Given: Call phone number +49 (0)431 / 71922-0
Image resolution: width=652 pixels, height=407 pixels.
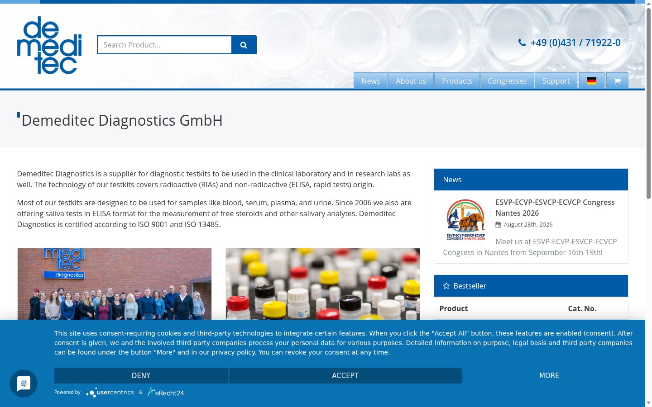Looking at the screenshot, I should click(x=575, y=43).
